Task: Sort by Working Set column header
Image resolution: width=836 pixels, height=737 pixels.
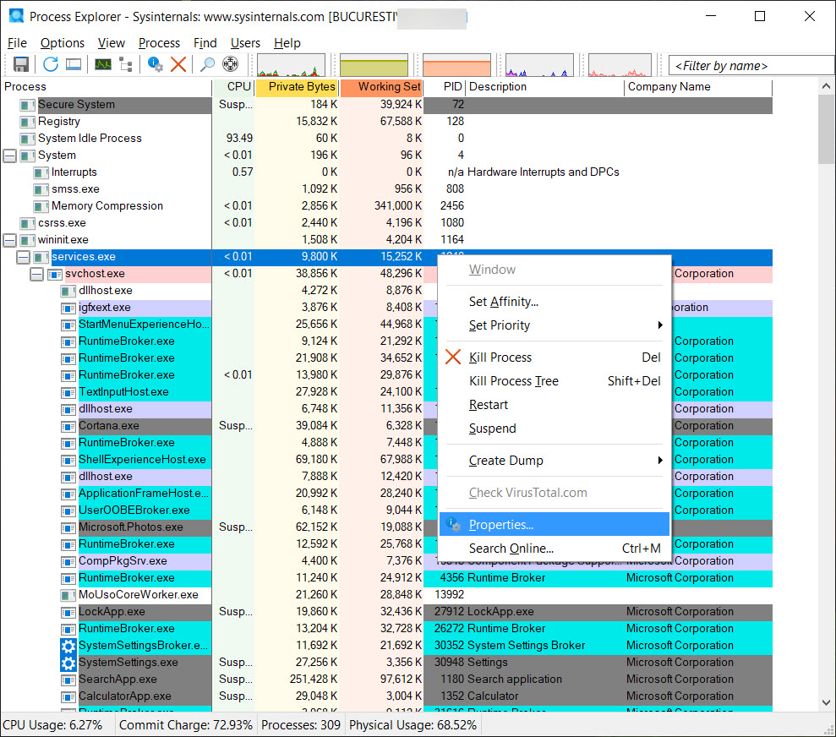Action: 381,87
